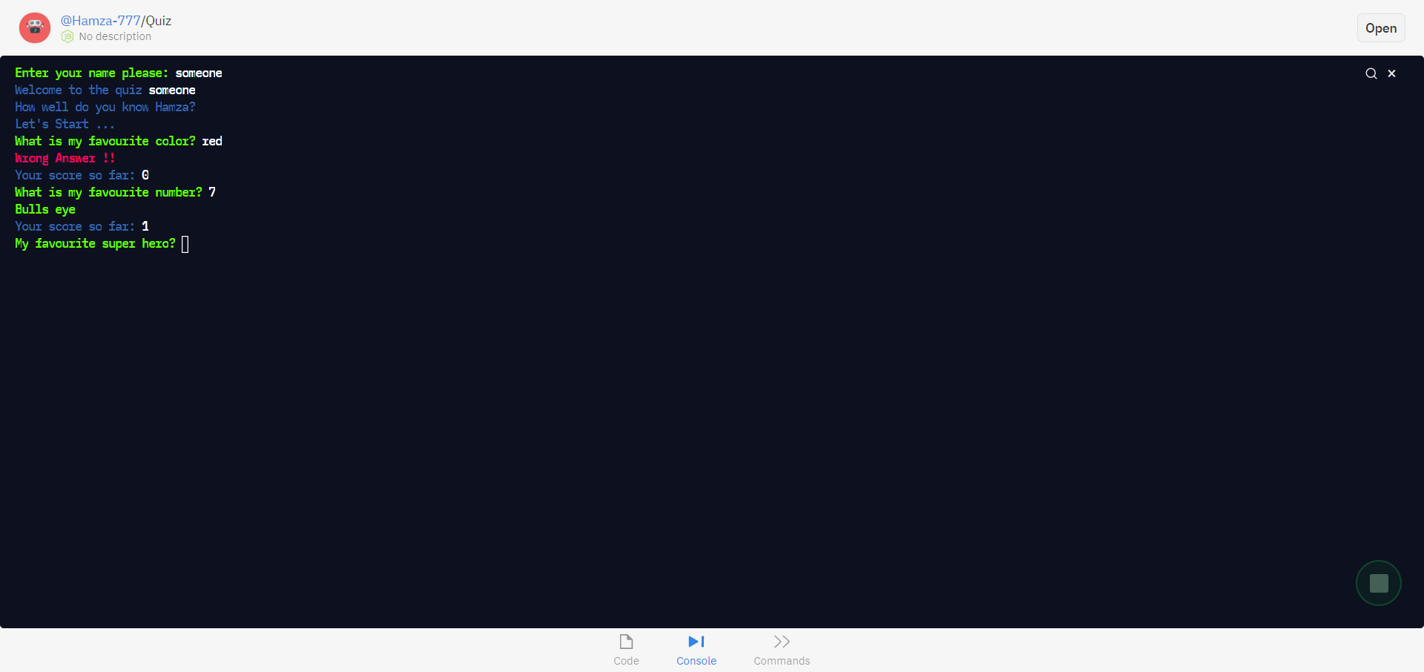Go to the Commands tab label
Image resolution: width=1424 pixels, height=672 pixels.
point(782,661)
